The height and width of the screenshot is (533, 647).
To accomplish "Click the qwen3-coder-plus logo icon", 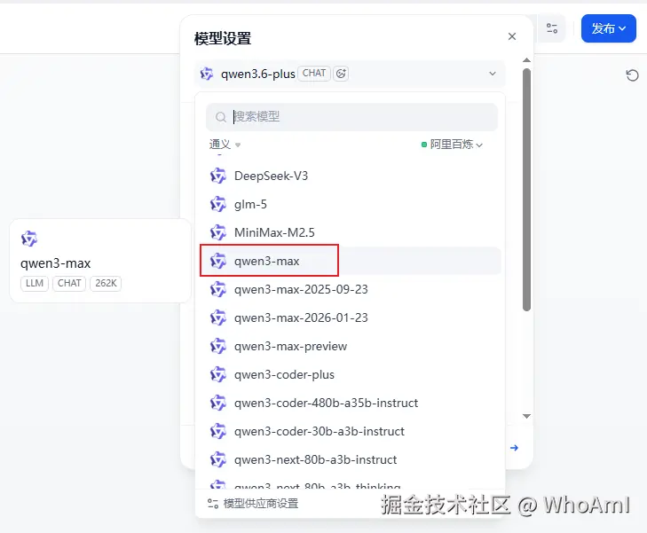I will 217,375.
